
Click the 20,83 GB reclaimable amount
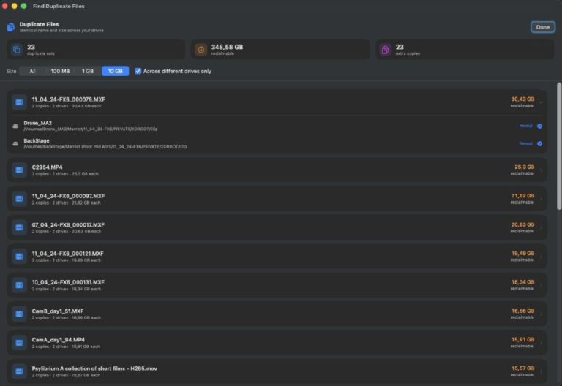522,224
